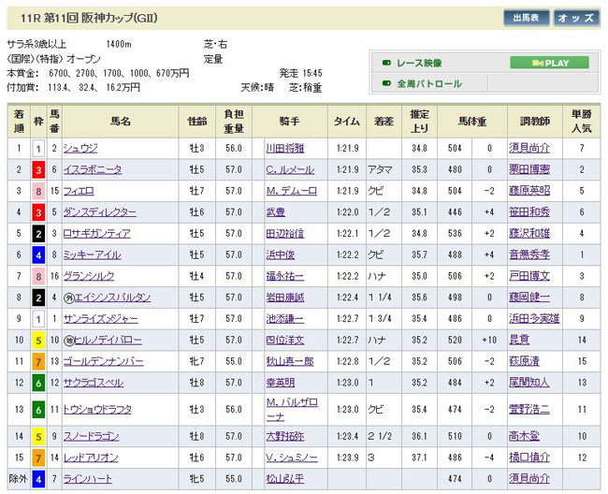
Task: Open horse イスラボニータ's profile link
Action: [x=92, y=169]
